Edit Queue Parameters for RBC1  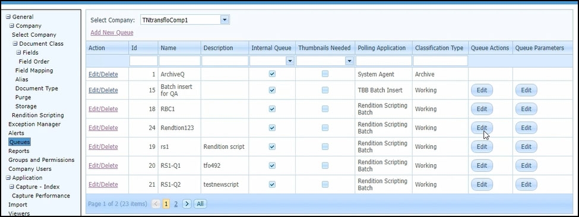pyautogui.click(x=526, y=109)
